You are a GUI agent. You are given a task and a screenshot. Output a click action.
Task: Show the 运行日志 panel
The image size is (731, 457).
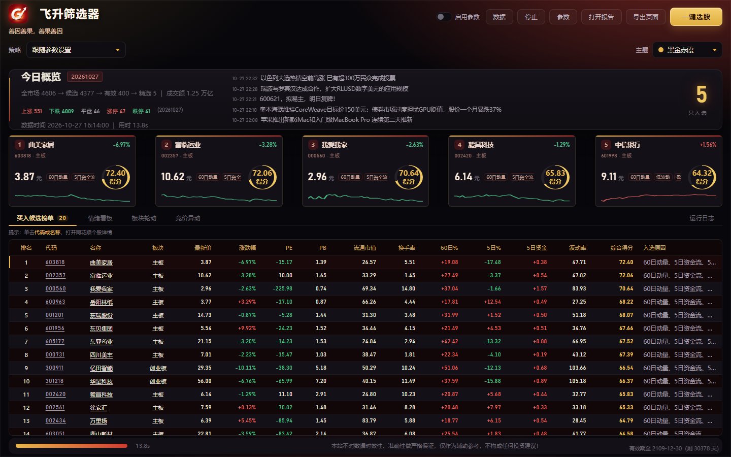point(702,218)
